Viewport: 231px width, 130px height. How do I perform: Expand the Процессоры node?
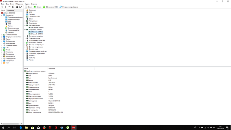click(x=25, y=21)
